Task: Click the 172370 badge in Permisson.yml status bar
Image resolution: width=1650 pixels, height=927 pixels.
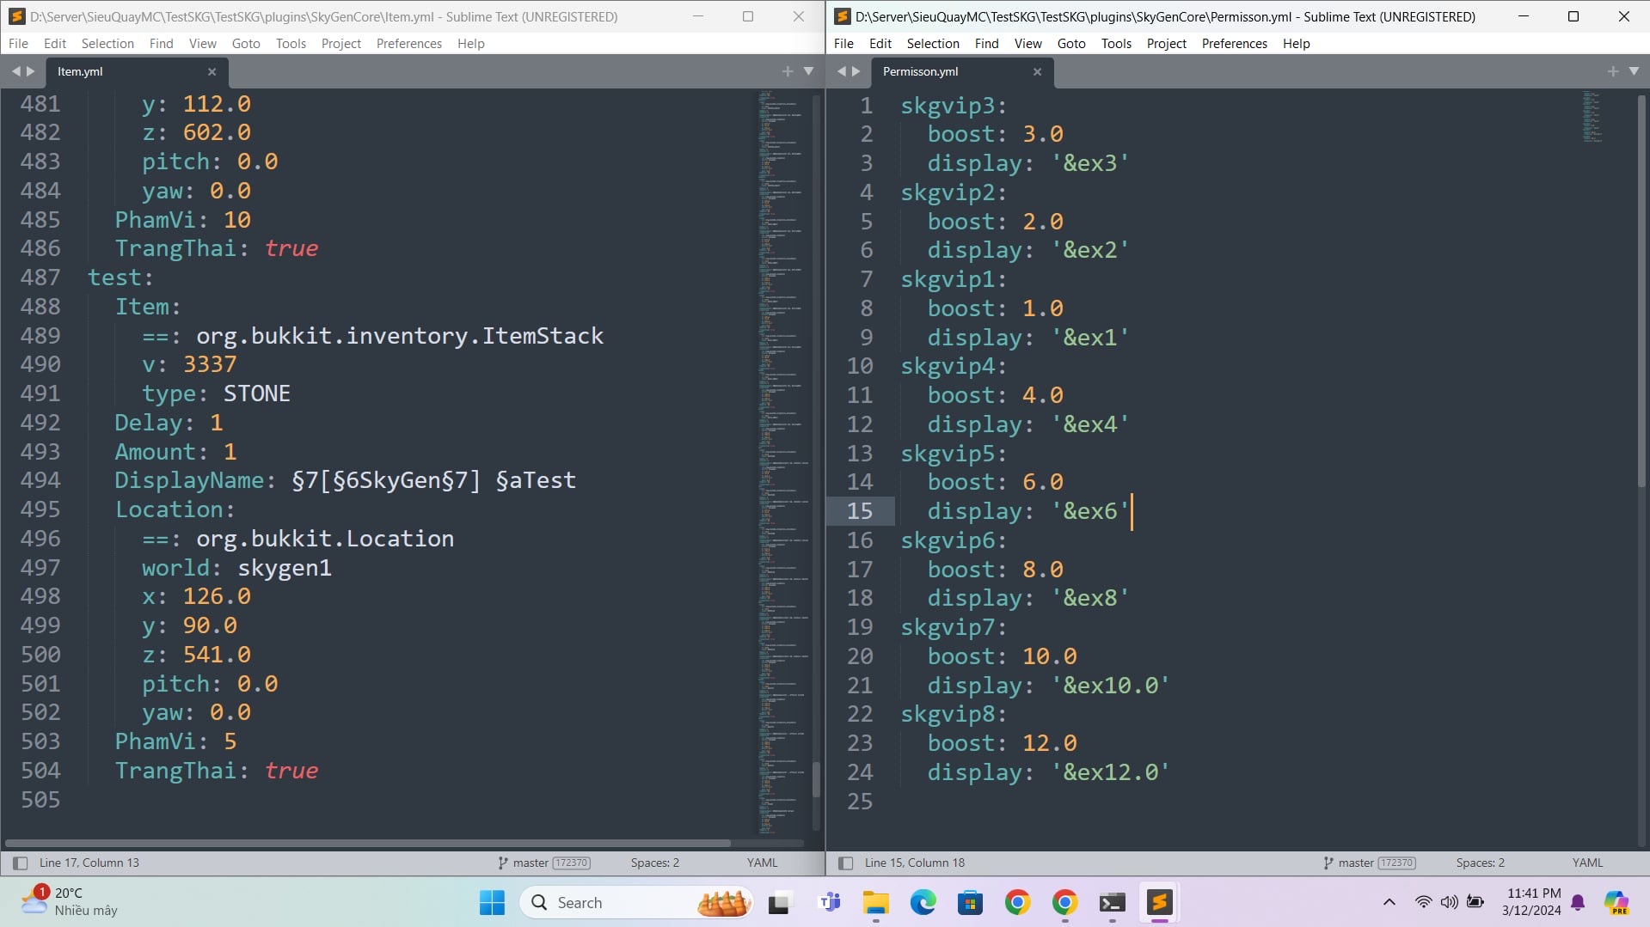Action: [x=1396, y=863]
